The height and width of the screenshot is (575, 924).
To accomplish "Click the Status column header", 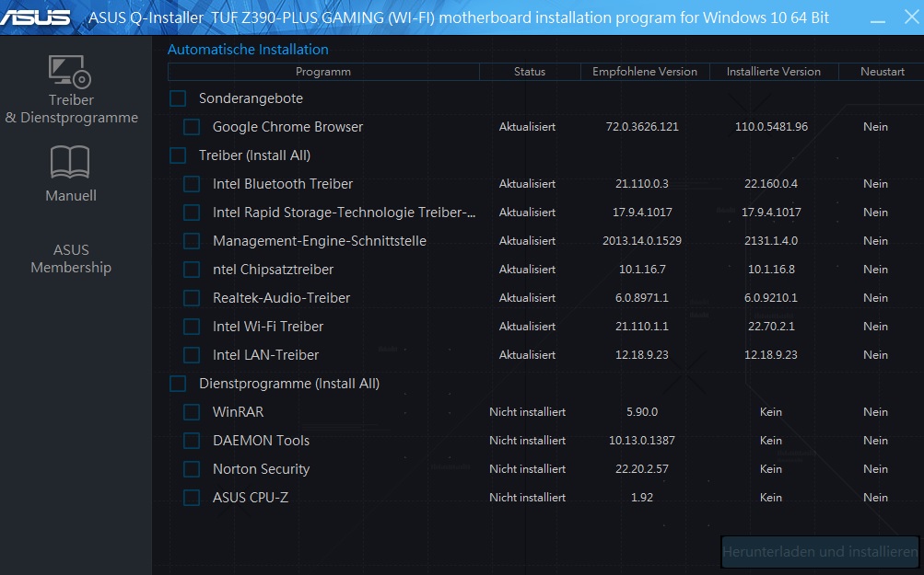I will 530,72.
